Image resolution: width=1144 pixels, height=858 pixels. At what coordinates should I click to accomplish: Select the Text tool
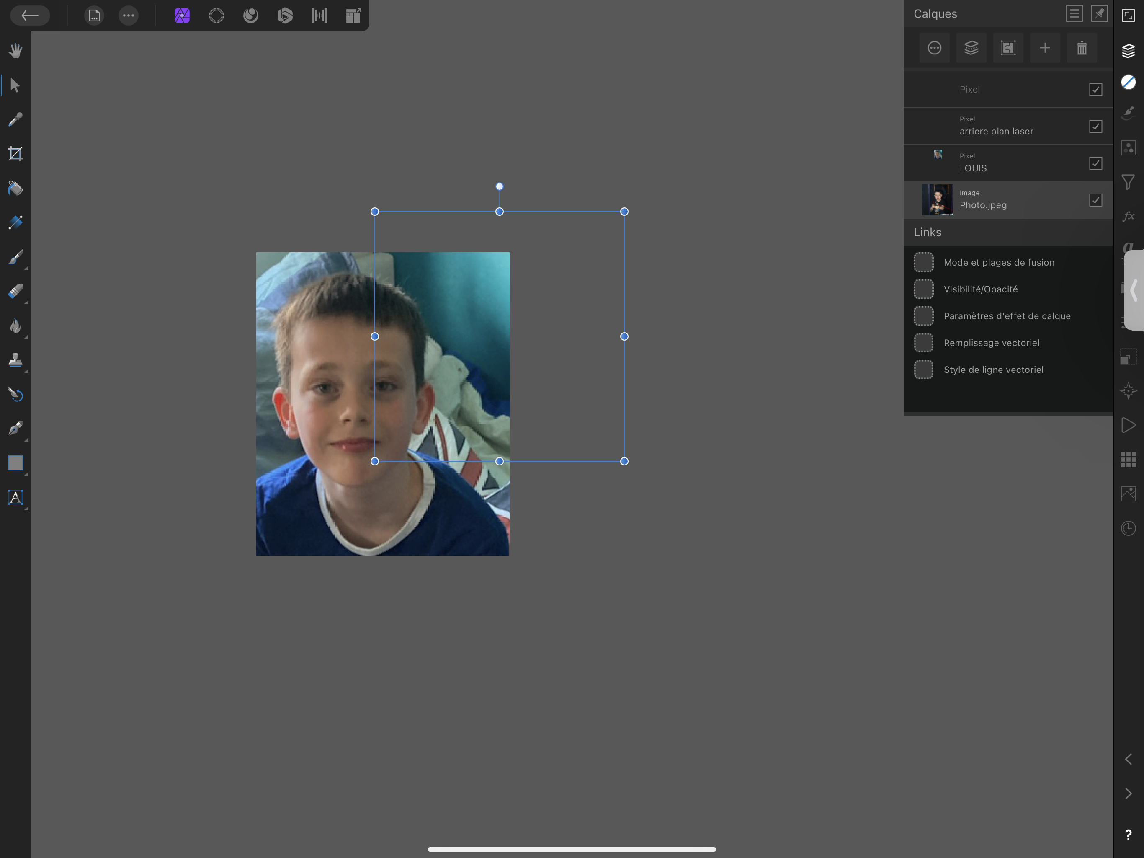[15, 497]
